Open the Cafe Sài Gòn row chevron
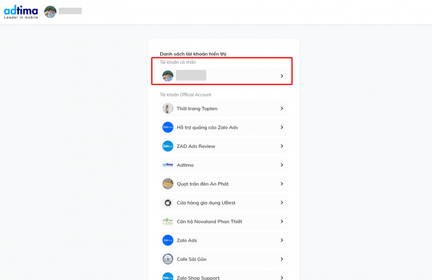Screen dimensions: 432x280 (282, 259)
